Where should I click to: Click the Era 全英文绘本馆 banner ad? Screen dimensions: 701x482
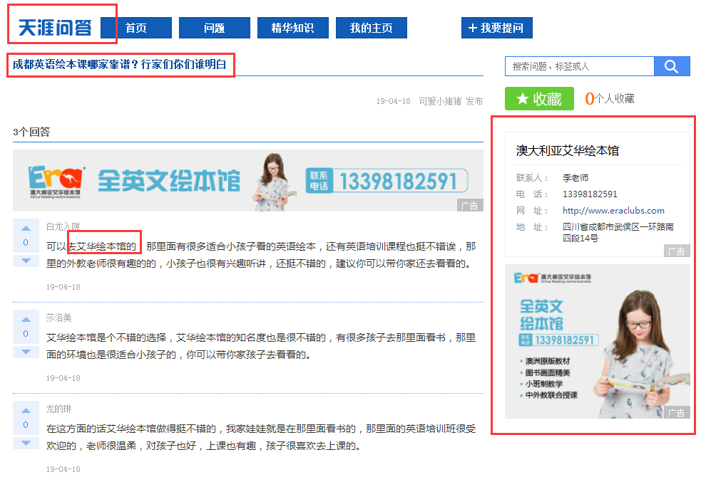point(247,180)
